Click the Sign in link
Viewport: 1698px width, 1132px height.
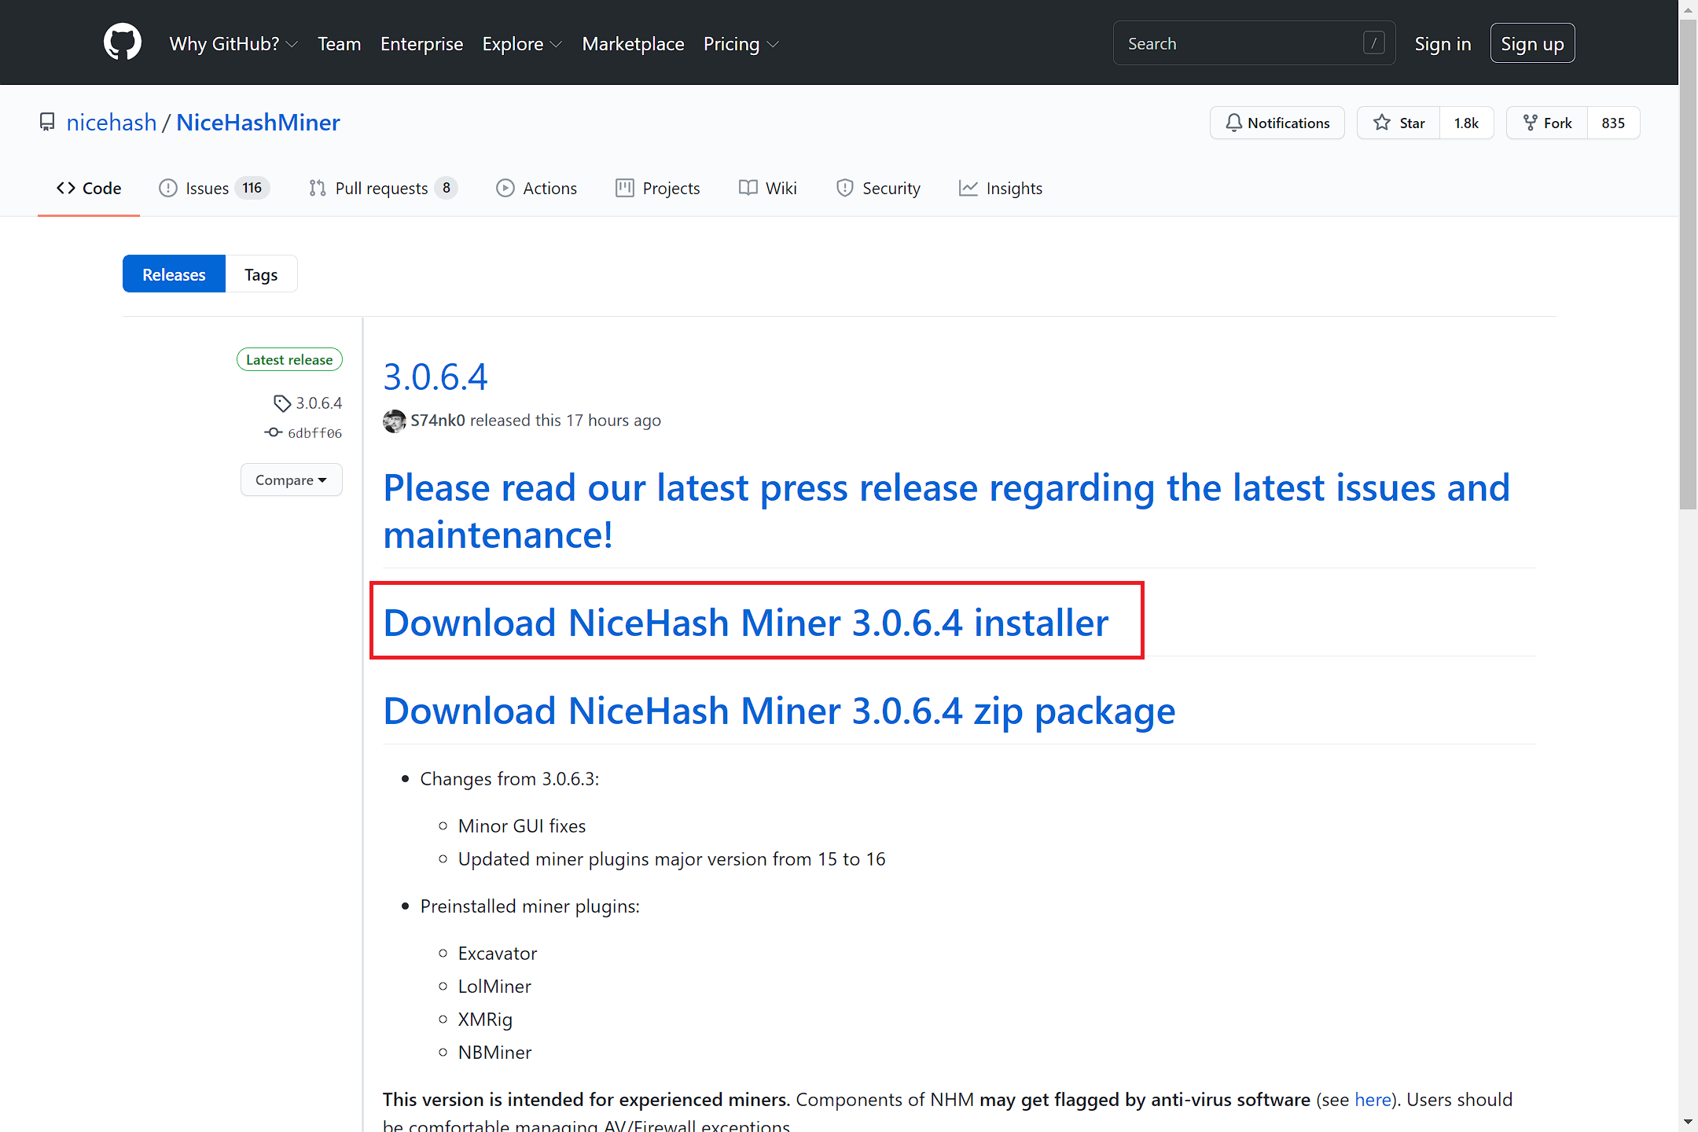point(1443,44)
